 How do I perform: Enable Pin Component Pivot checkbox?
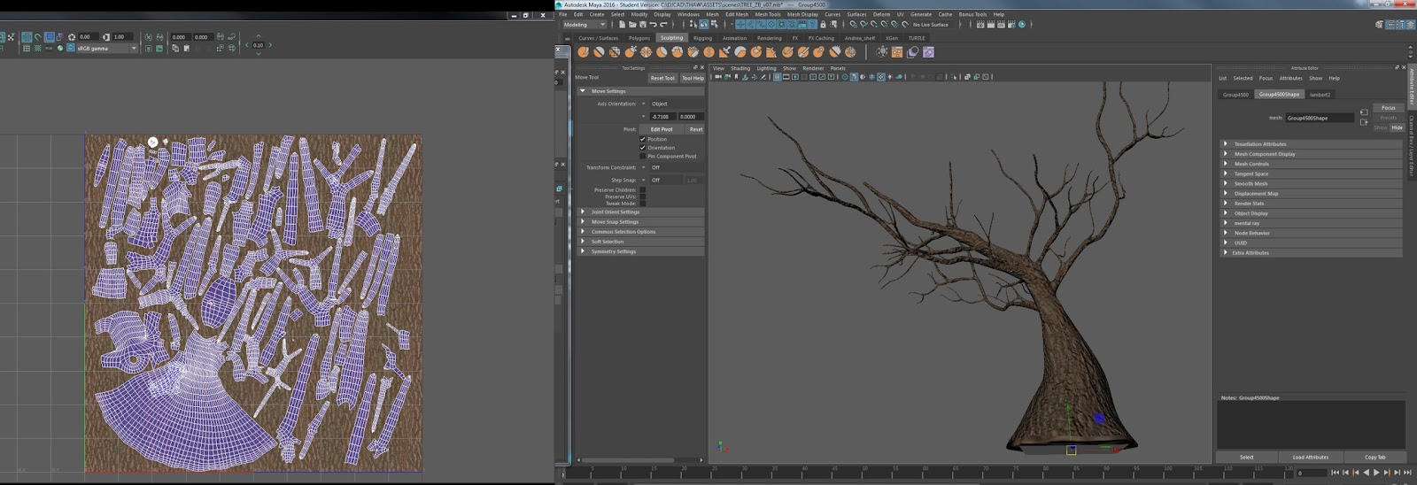(642, 156)
